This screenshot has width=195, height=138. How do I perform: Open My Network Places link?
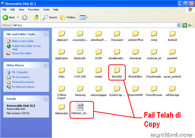(x=23, y=87)
